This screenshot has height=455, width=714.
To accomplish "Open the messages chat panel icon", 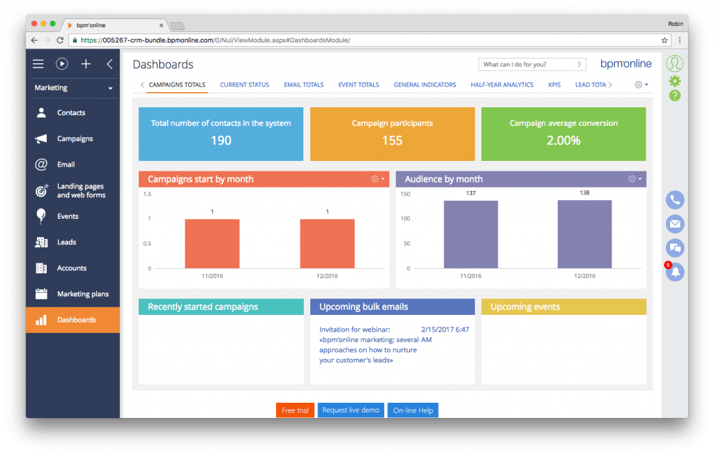I will tap(674, 247).
